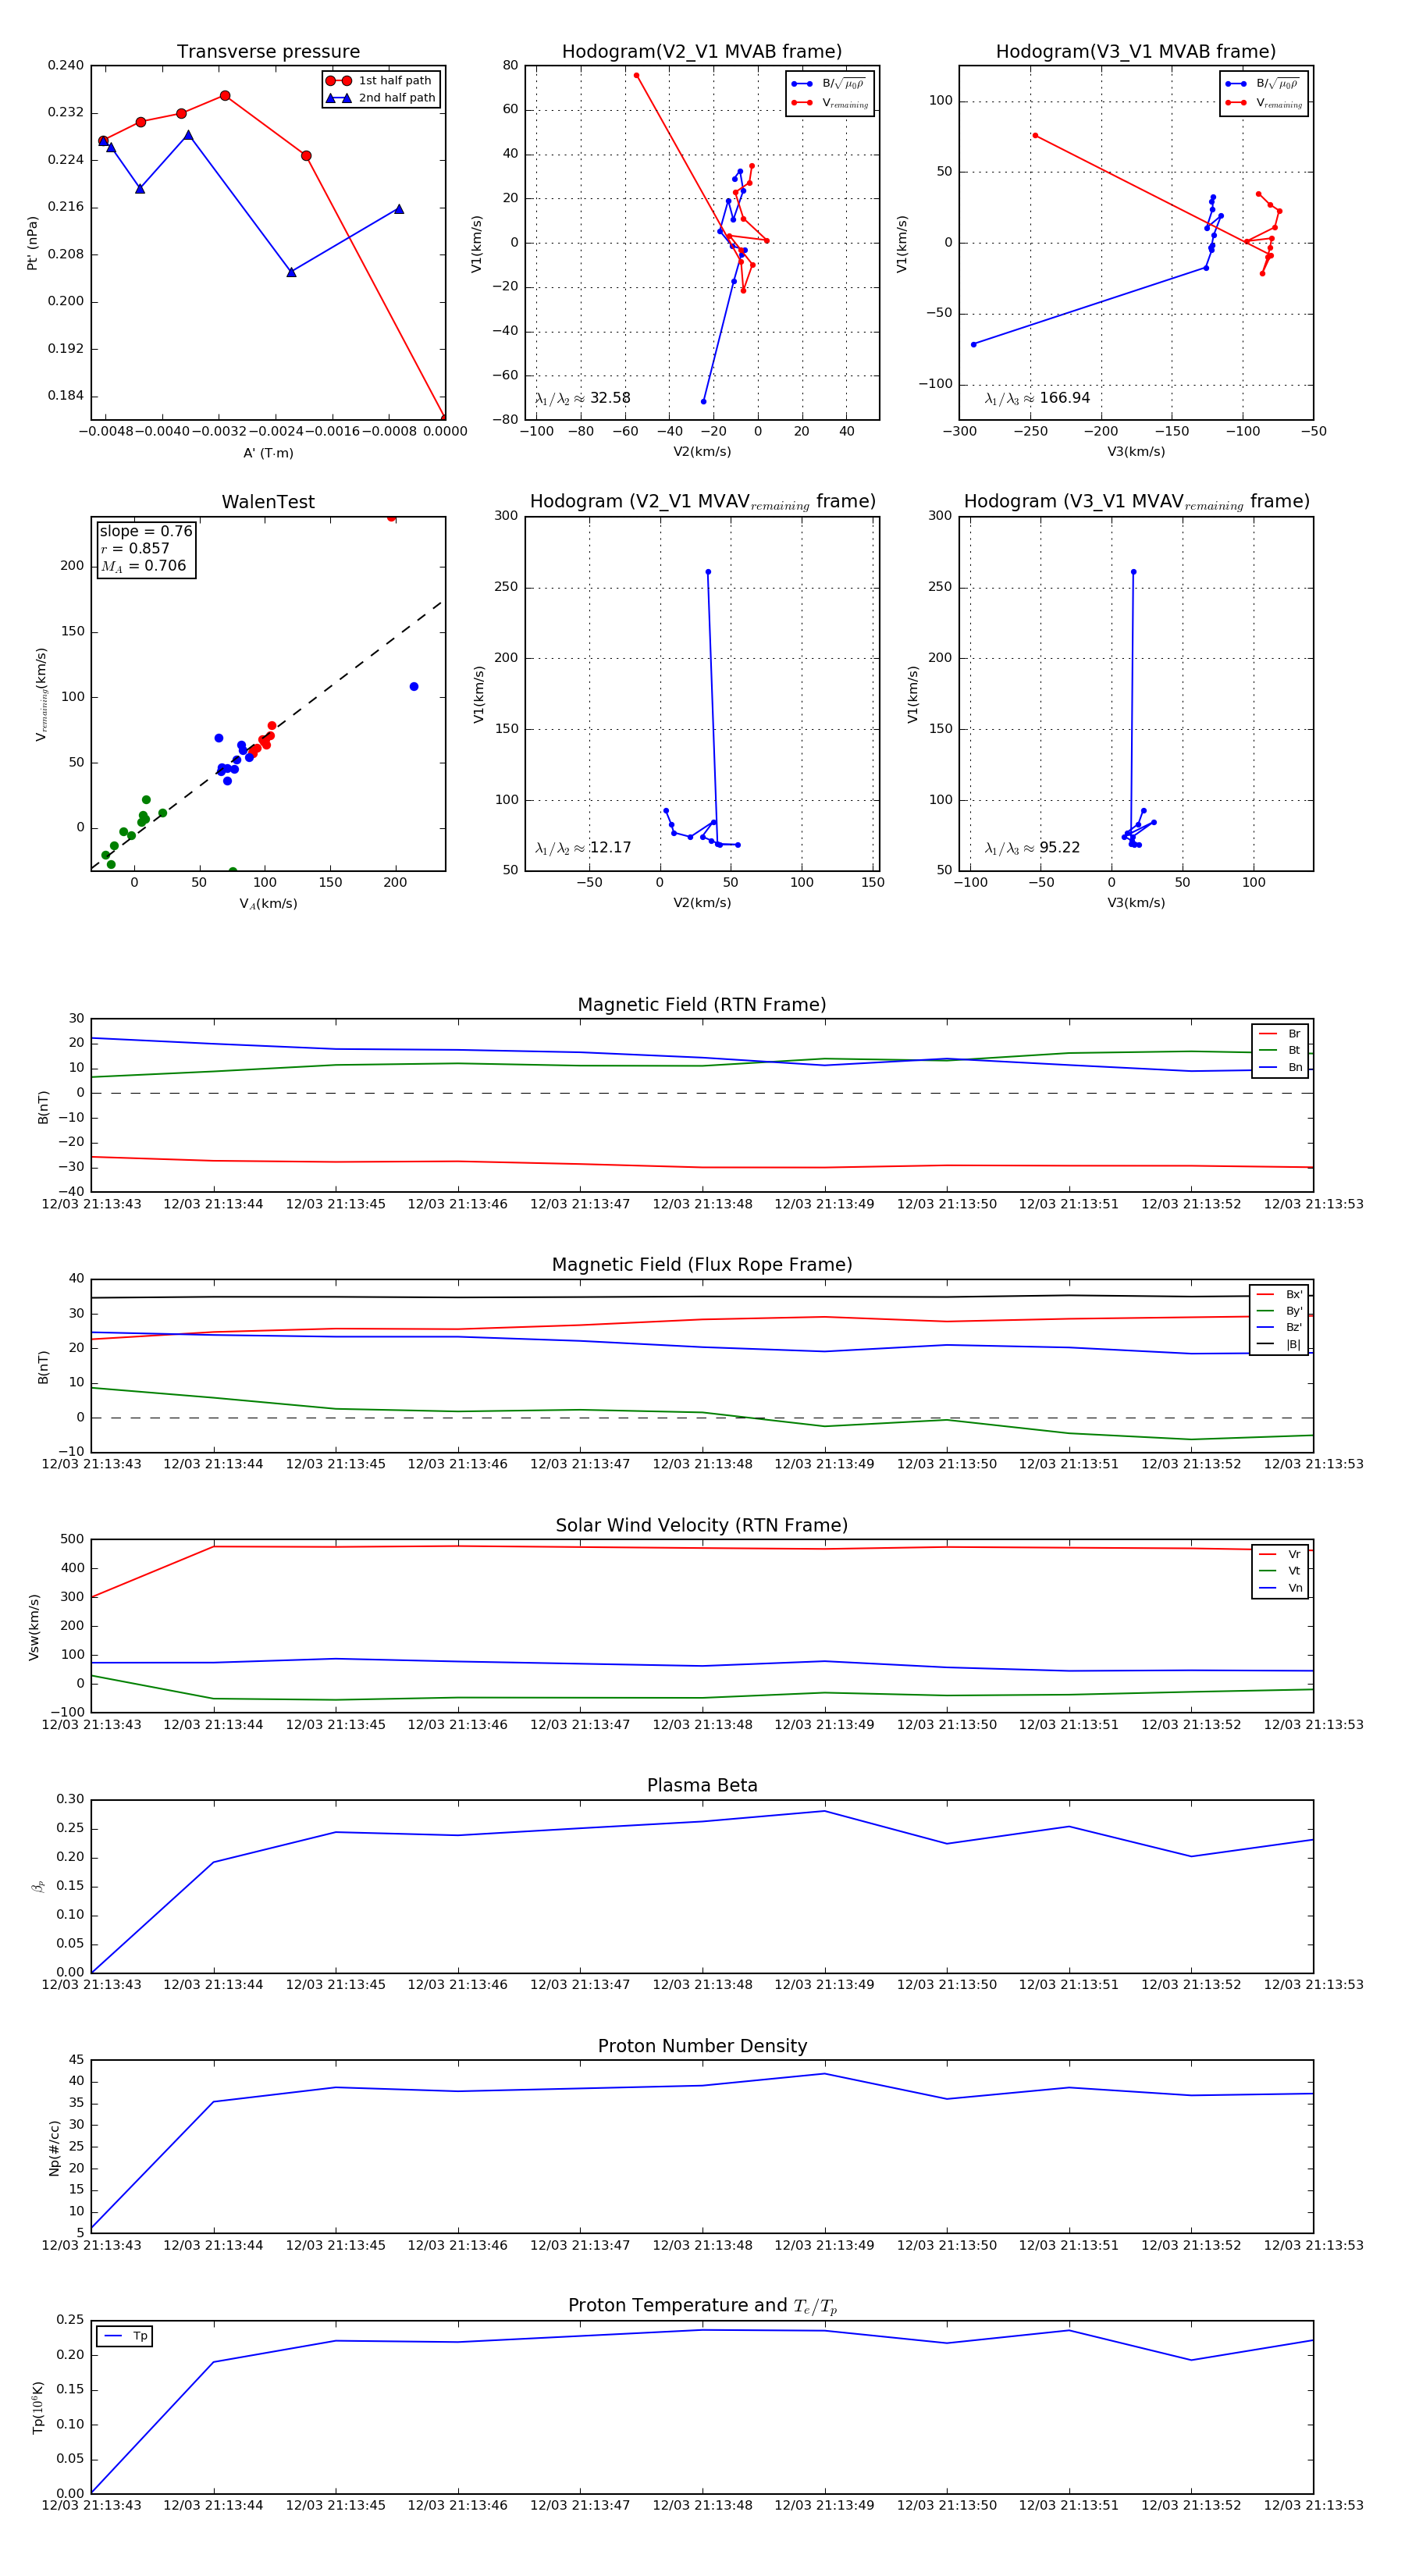Click the 'Proton Number Density' plot title
The height and width of the screenshot is (2576, 1405).
pyautogui.click(x=702, y=2046)
